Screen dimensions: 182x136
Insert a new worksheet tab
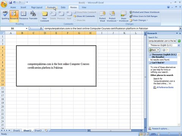pos(47,130)
